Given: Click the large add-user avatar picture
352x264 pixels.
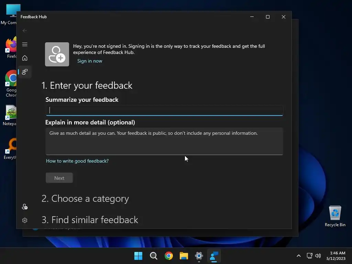Looking at the screenshot, I should [x=57, y=54].
